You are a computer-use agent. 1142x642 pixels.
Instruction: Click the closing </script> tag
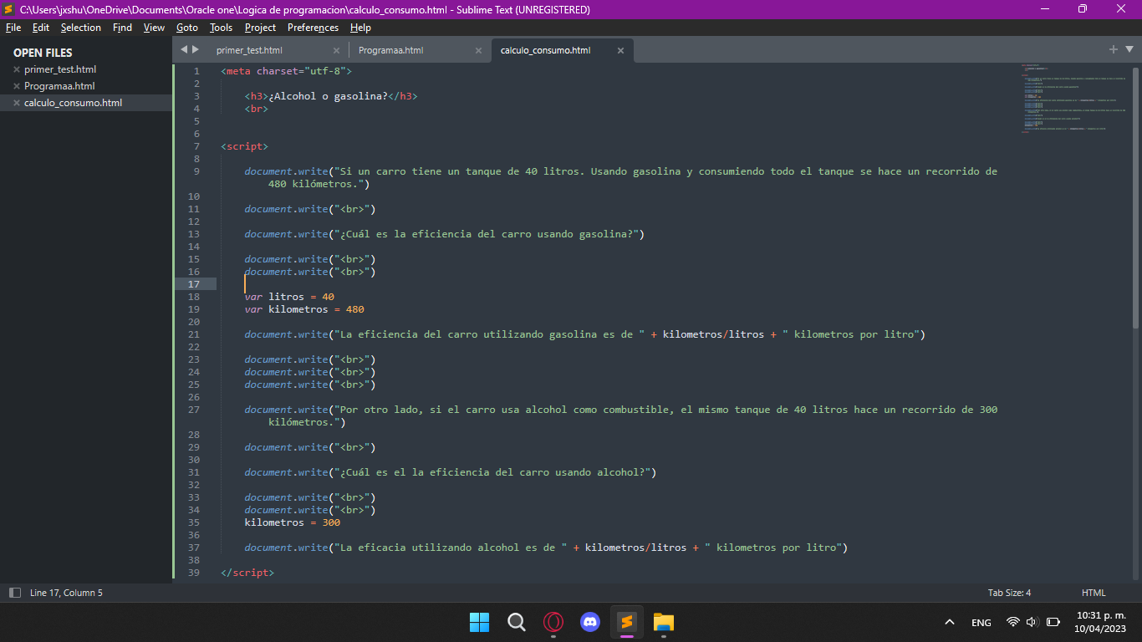click(247, 573)
